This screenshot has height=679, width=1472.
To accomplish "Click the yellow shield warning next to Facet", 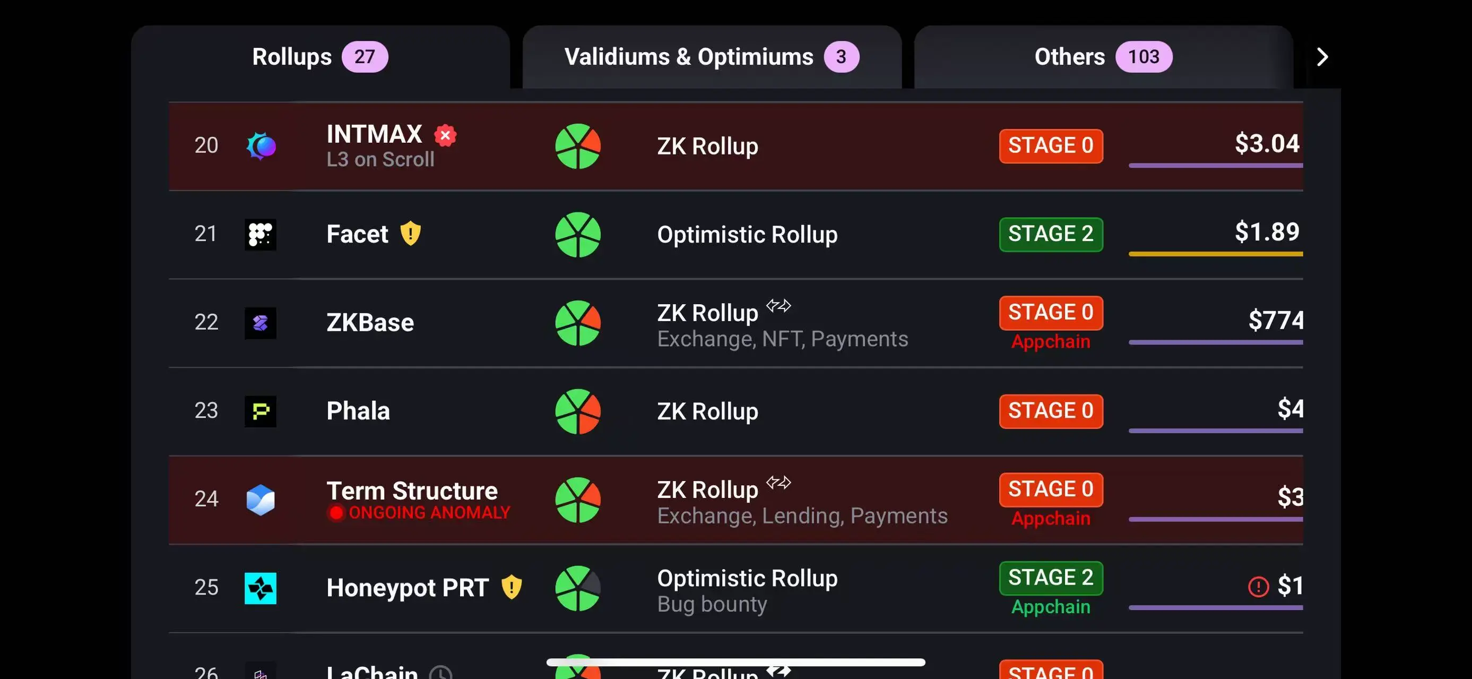I will (x=410, y=233).
